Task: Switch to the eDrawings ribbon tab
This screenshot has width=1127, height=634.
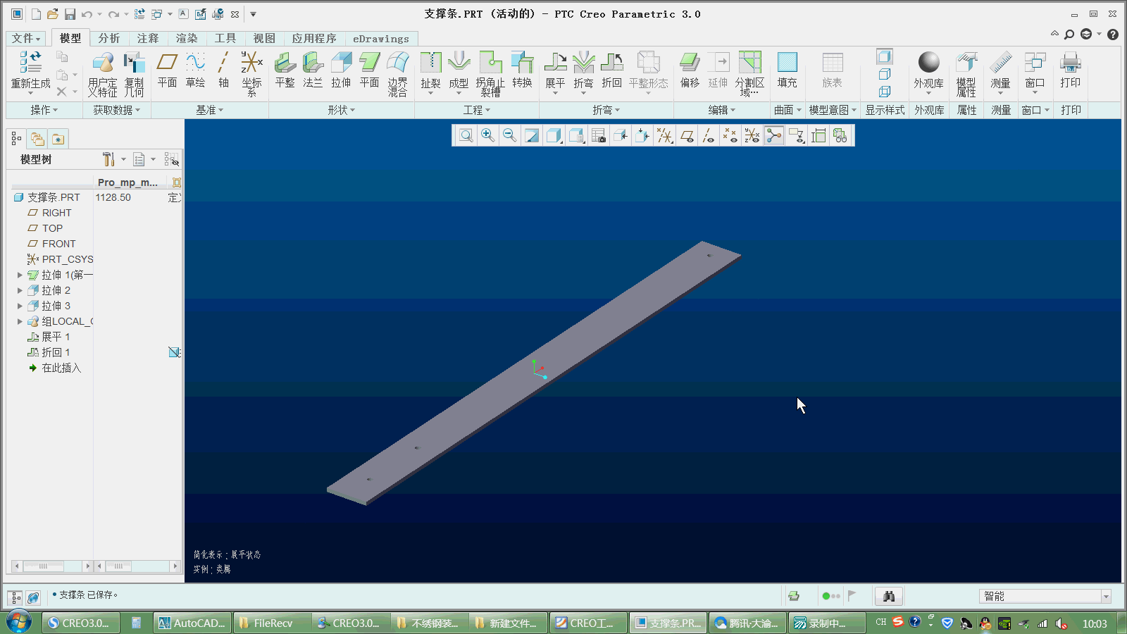Action: 381,38
